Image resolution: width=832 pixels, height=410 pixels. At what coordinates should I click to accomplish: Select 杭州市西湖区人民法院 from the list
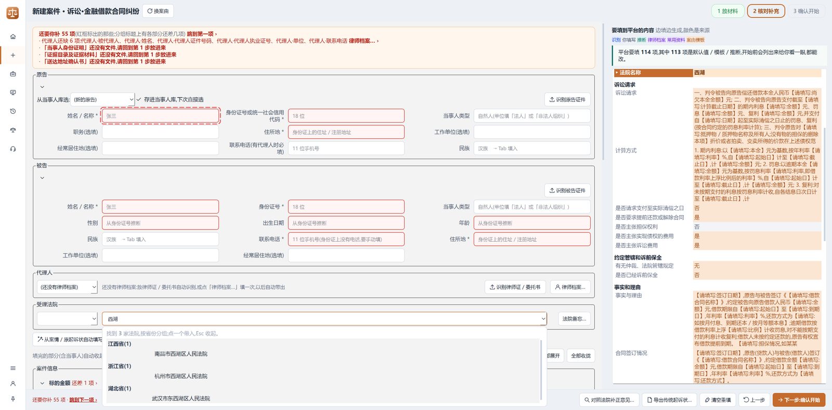click(181, 376)
